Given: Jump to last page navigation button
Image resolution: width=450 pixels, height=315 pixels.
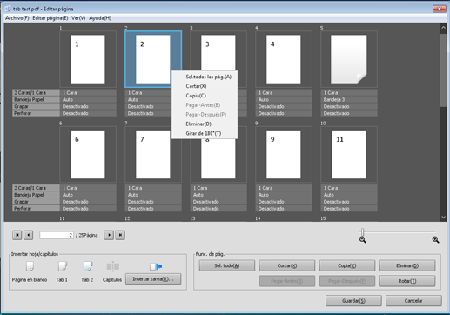Looking at the screenshot, I should point(120,235).
